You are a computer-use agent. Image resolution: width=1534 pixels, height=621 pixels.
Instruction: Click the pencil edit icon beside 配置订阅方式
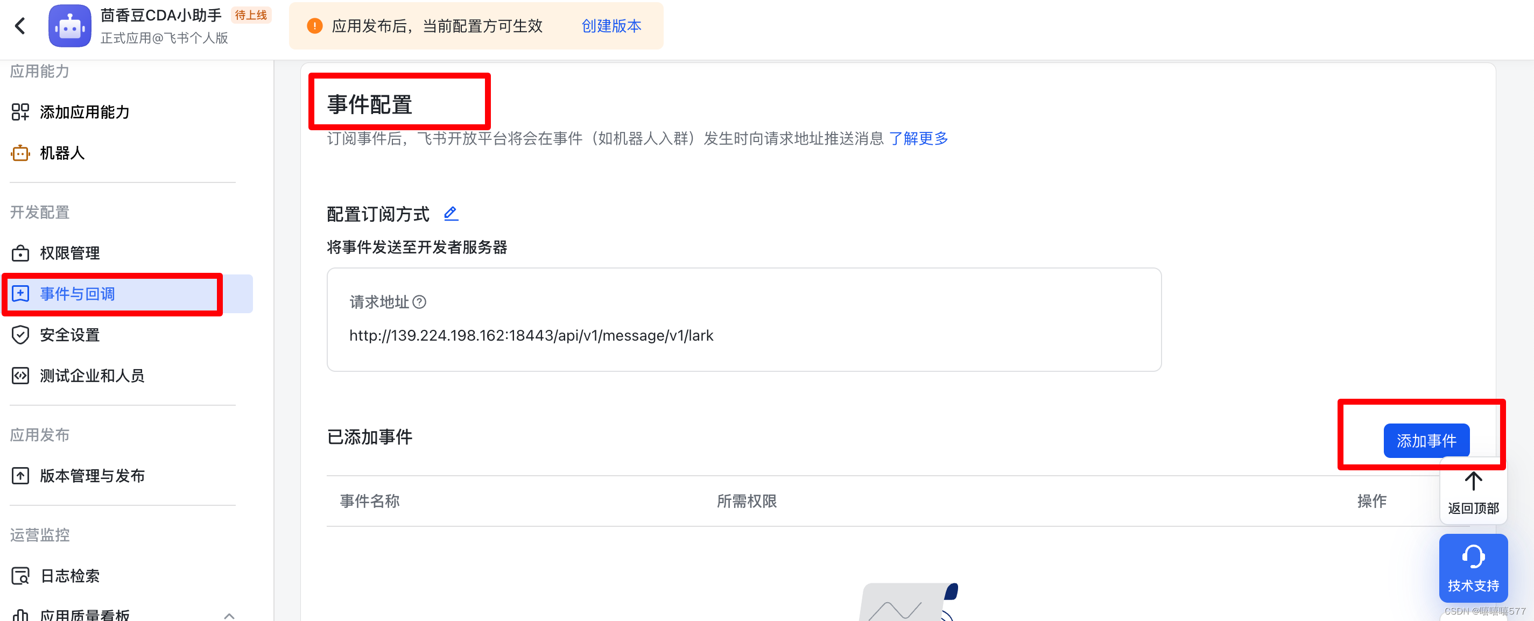coord(451,214)
